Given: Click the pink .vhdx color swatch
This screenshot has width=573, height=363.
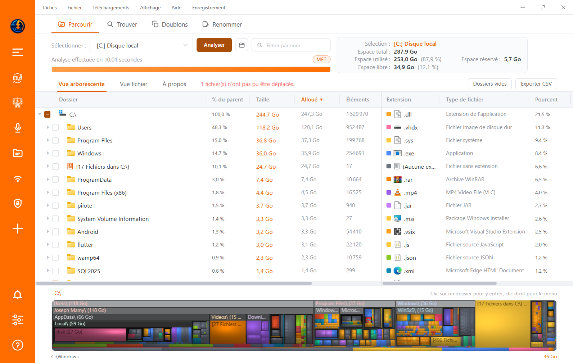Looking at the screenshot, I should click(389, 127).
